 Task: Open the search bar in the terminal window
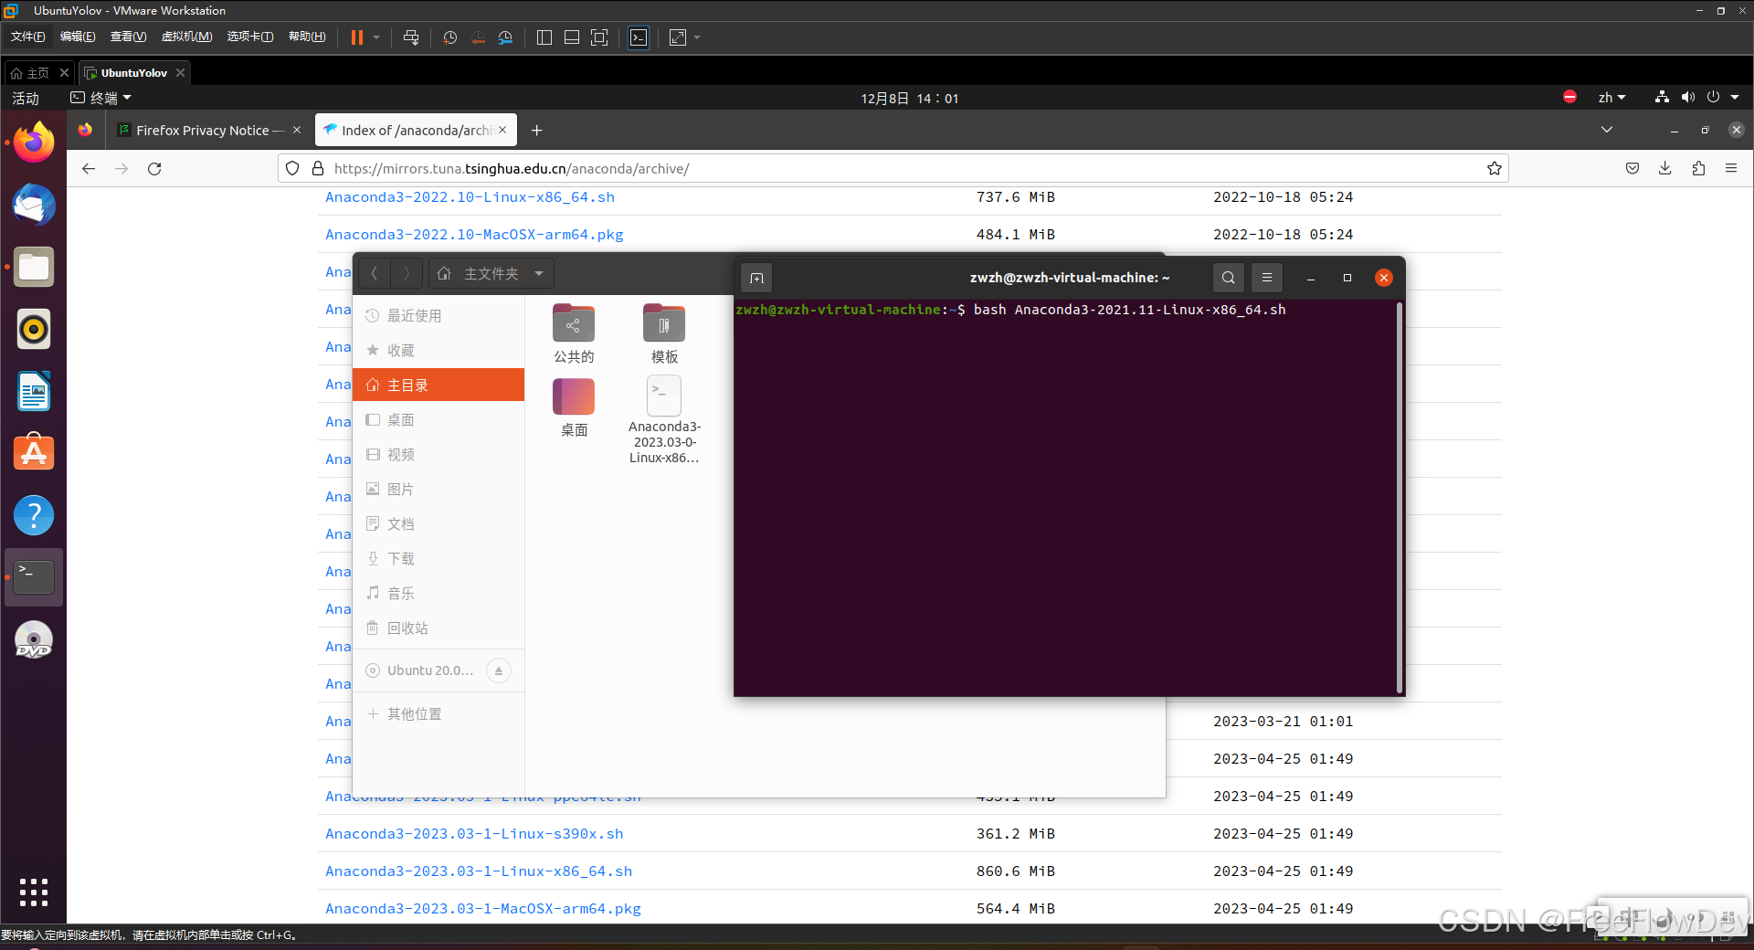click(x=1227, y=277)
